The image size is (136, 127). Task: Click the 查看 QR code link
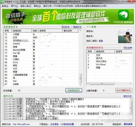tap(101, 41)
